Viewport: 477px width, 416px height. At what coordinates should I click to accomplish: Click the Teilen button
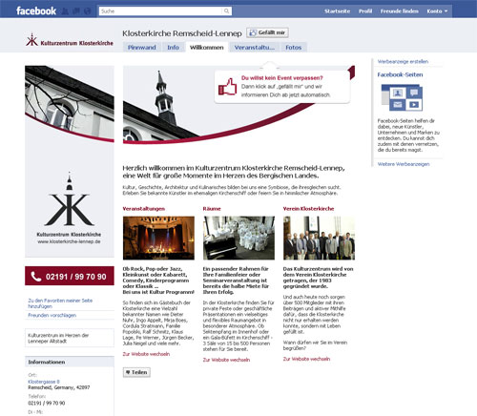point(136,372)
